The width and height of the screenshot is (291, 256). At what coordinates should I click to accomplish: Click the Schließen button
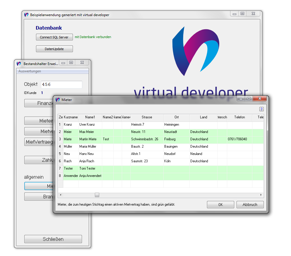click(53, 239)
